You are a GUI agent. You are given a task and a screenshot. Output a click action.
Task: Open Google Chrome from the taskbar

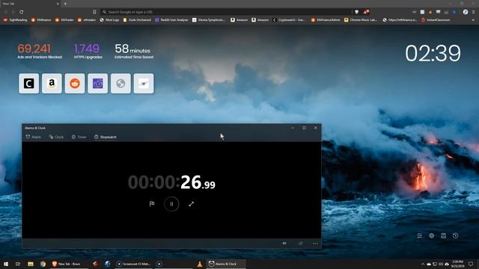point(43,264)
